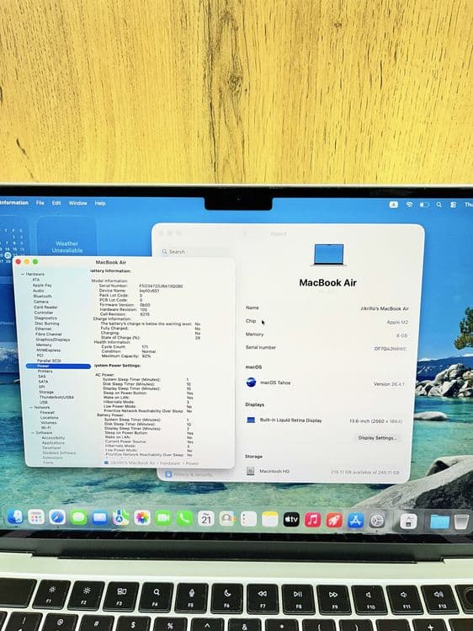The height and width of the screenshot is (631, 473).
Task: Launch FaceTime from the Dock
Action: [163, 518]
